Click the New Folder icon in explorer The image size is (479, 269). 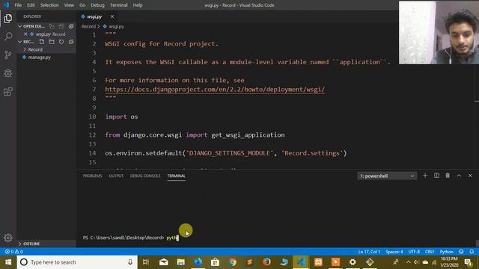click(52, 42)
